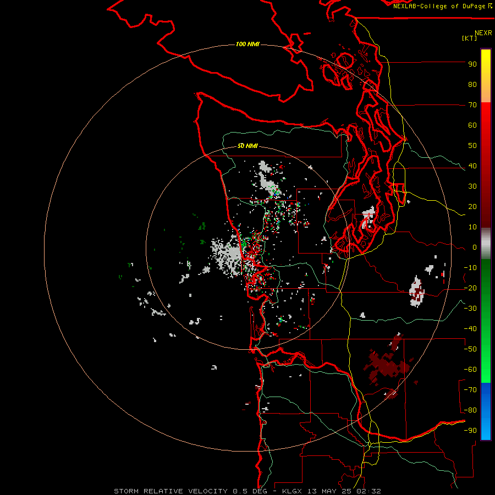Viewport: 495px width, 495px height.
Task: Click the 02:32 timestamp in the caption
Action: click(x=369, y=491)
